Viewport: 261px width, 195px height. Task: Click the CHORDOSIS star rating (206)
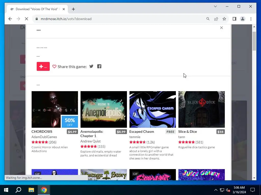44,142
